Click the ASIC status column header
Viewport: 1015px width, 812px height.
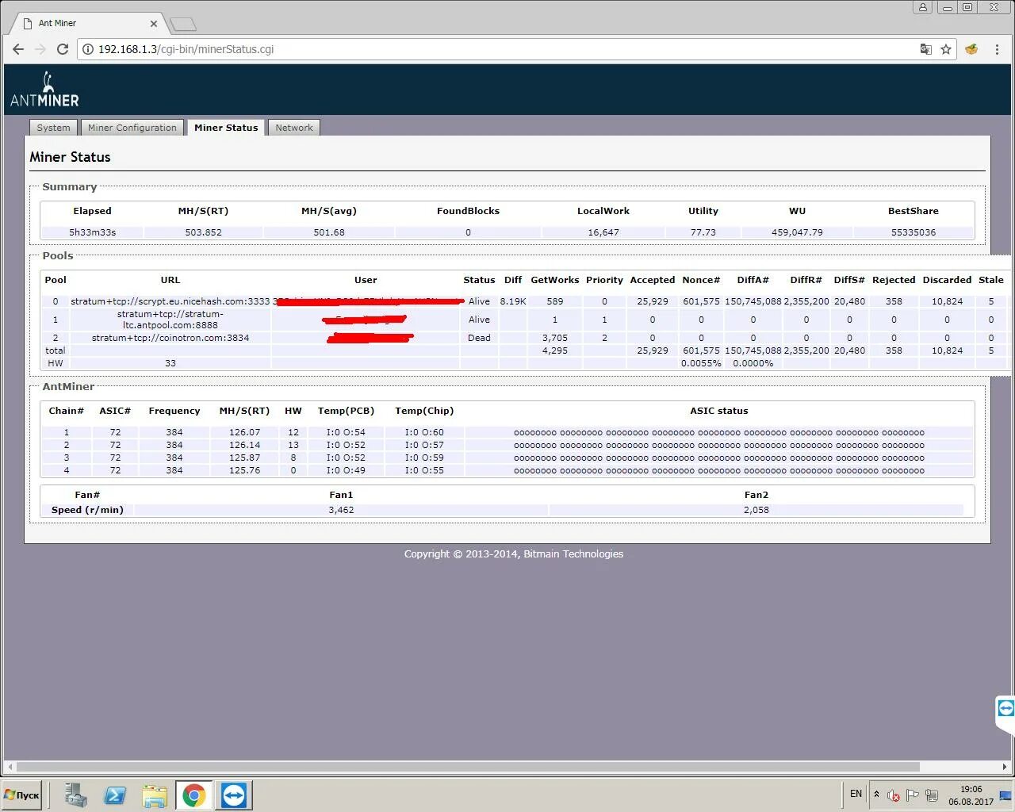click(x=719, y=411)
